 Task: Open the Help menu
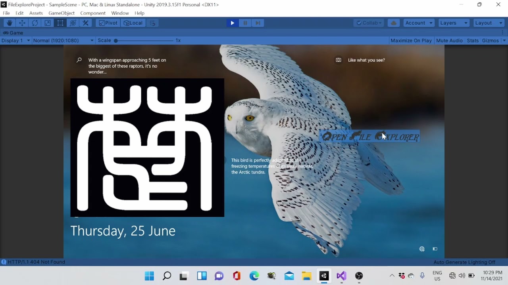tap(139, 13)
